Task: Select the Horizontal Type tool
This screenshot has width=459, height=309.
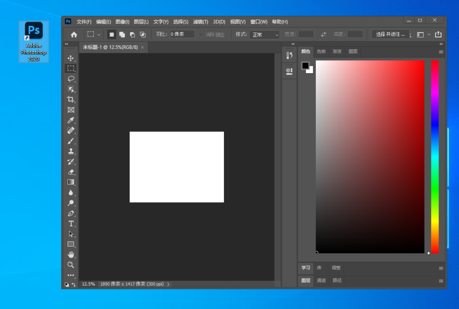Action: coord(71,224)
